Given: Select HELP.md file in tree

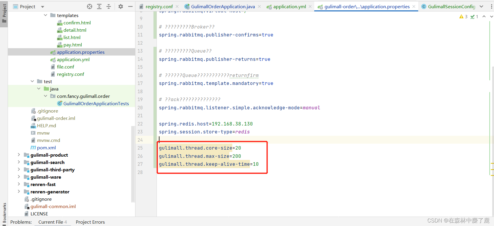Looking at the screenshot, I should [x=46, y=125].
